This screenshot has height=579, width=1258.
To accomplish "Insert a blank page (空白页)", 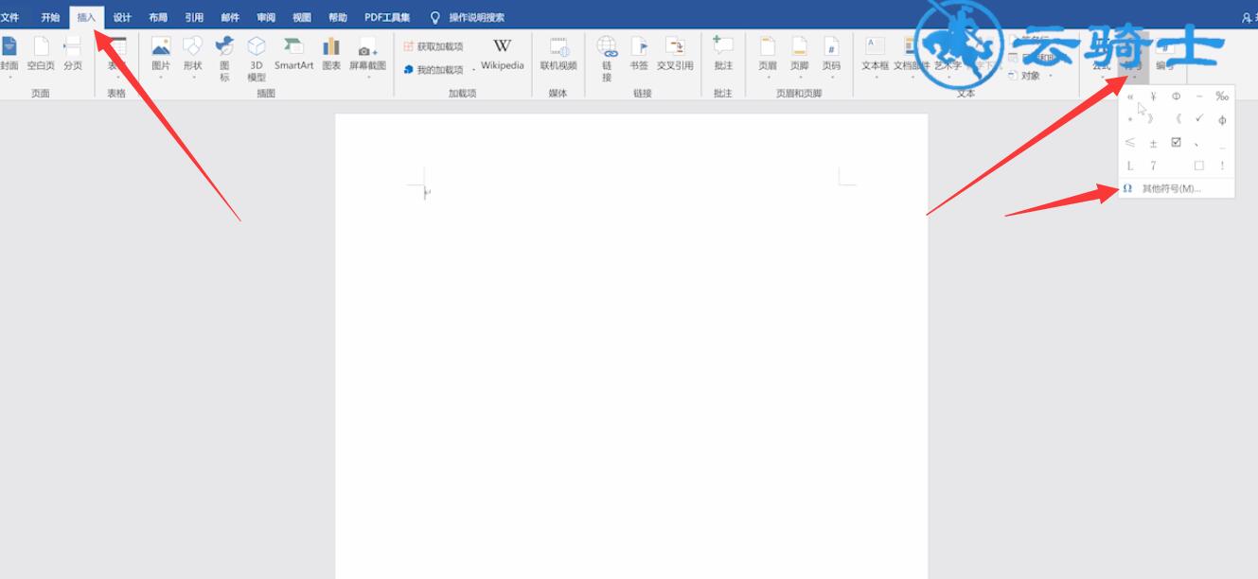I will [41, 54].
